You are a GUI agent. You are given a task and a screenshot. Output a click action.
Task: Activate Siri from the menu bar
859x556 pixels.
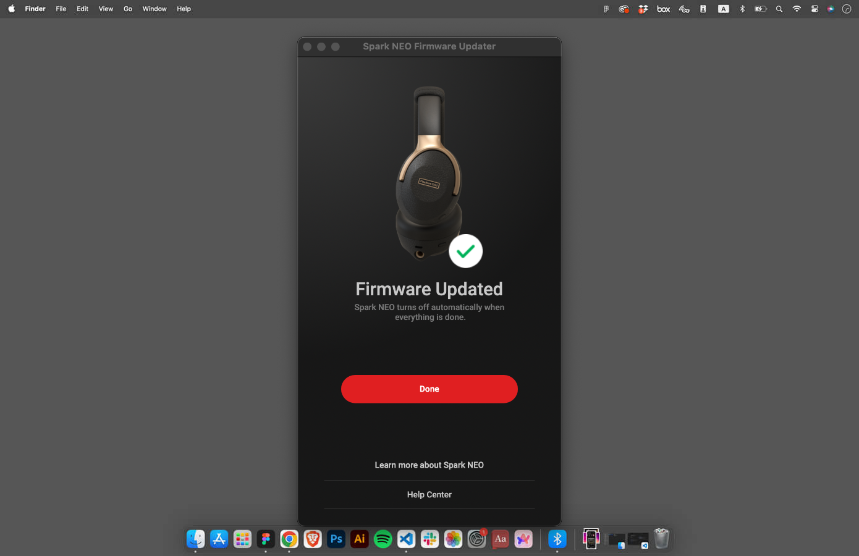(831, 9)
